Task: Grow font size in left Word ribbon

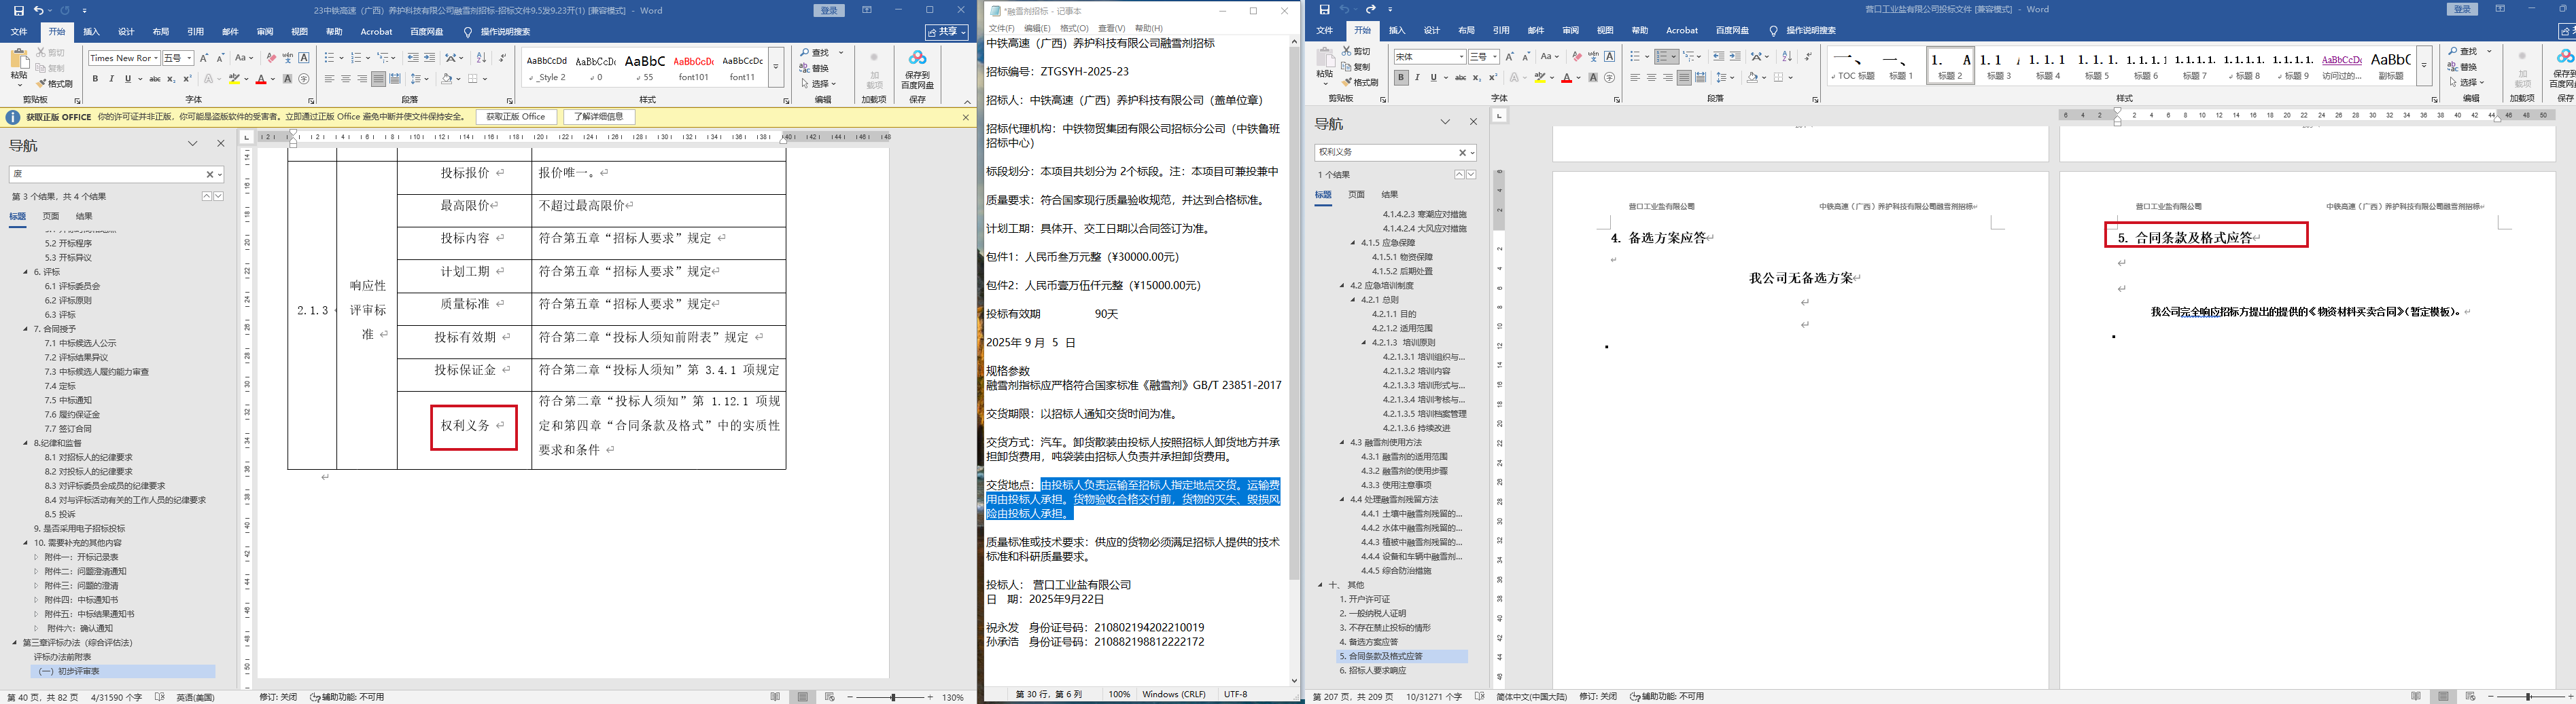Action: pyautogui.click(x=204, y=58)
